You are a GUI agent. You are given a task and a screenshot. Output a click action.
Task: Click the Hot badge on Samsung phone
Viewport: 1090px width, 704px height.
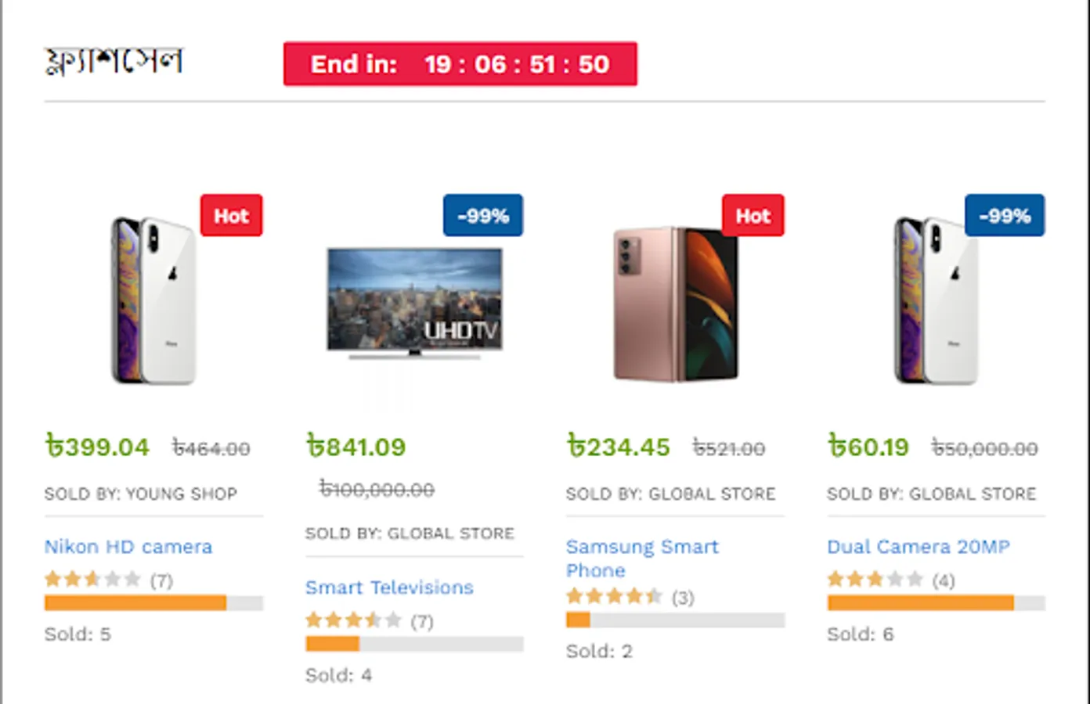[753, 216]
